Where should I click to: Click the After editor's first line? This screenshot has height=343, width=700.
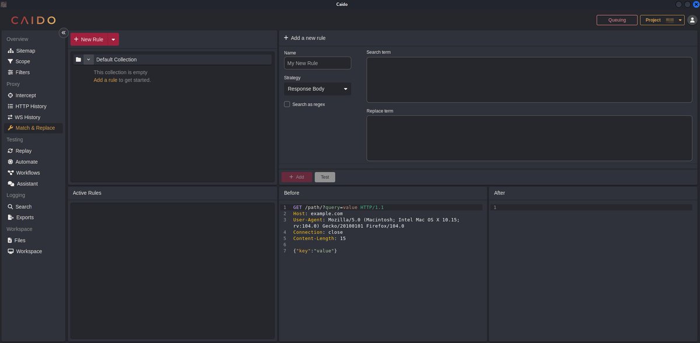593,207
